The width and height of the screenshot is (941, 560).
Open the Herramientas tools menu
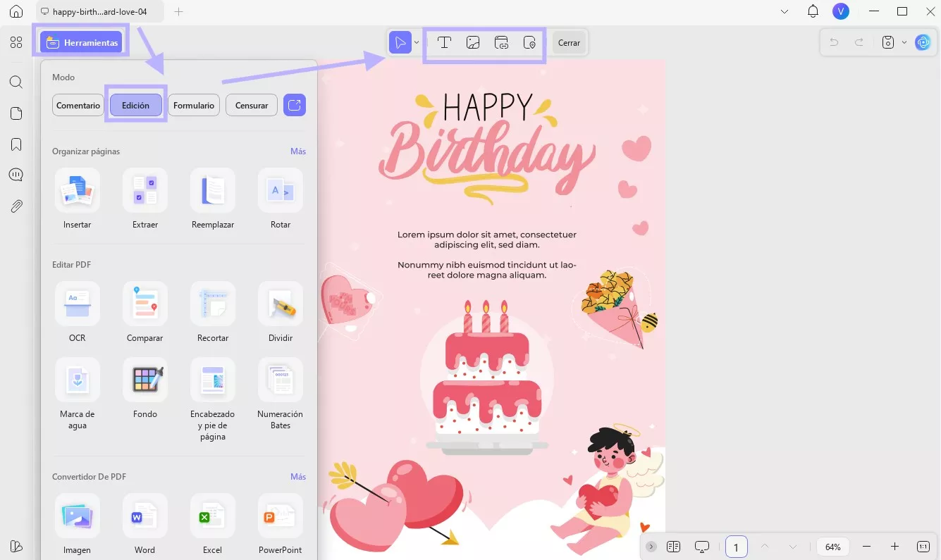pyautogui.click(x=81, y=42)
